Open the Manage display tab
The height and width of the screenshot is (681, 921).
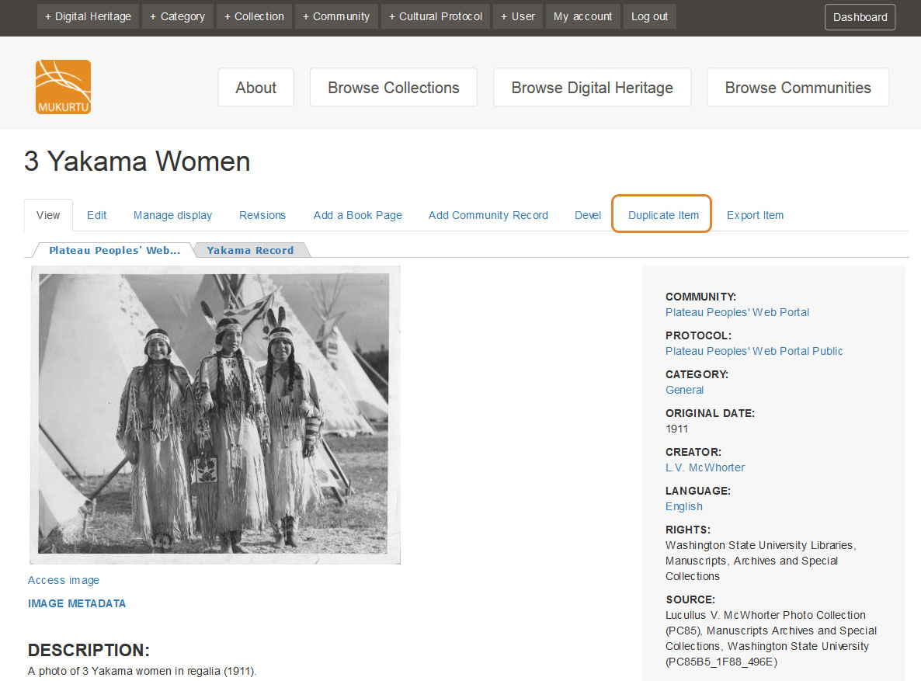pyautogui.click(x=172, y=215)
